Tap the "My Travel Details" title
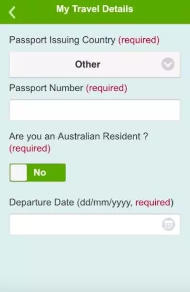 point(95,9)
